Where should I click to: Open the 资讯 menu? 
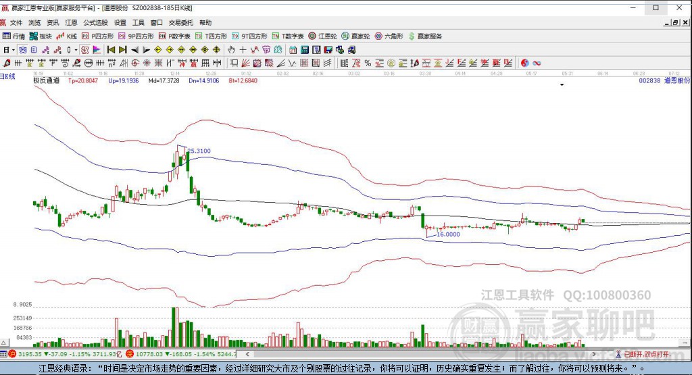(53, 22)
